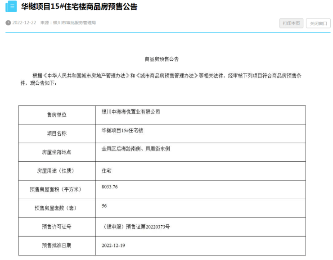Click the value 住宅 in the table
The width and height of the screenshot is (333, 260).
[106, 171]
